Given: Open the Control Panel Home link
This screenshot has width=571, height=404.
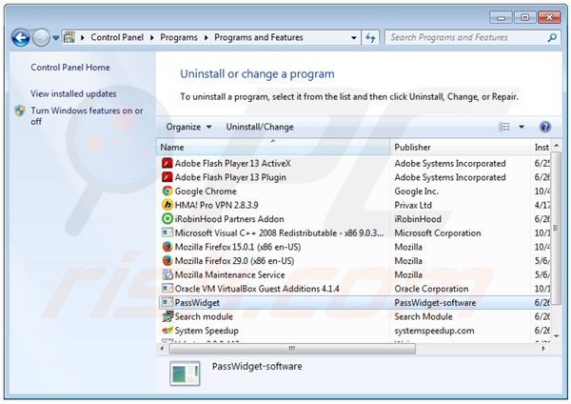Looking at the screenshot, I should (70, 68).
